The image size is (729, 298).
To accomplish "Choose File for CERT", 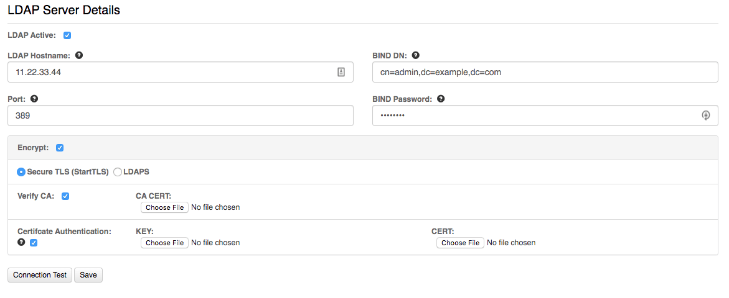I will tap(460, 242).
